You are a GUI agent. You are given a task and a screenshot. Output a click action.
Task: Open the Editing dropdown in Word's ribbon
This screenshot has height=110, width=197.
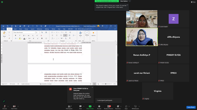pos(87,34)
